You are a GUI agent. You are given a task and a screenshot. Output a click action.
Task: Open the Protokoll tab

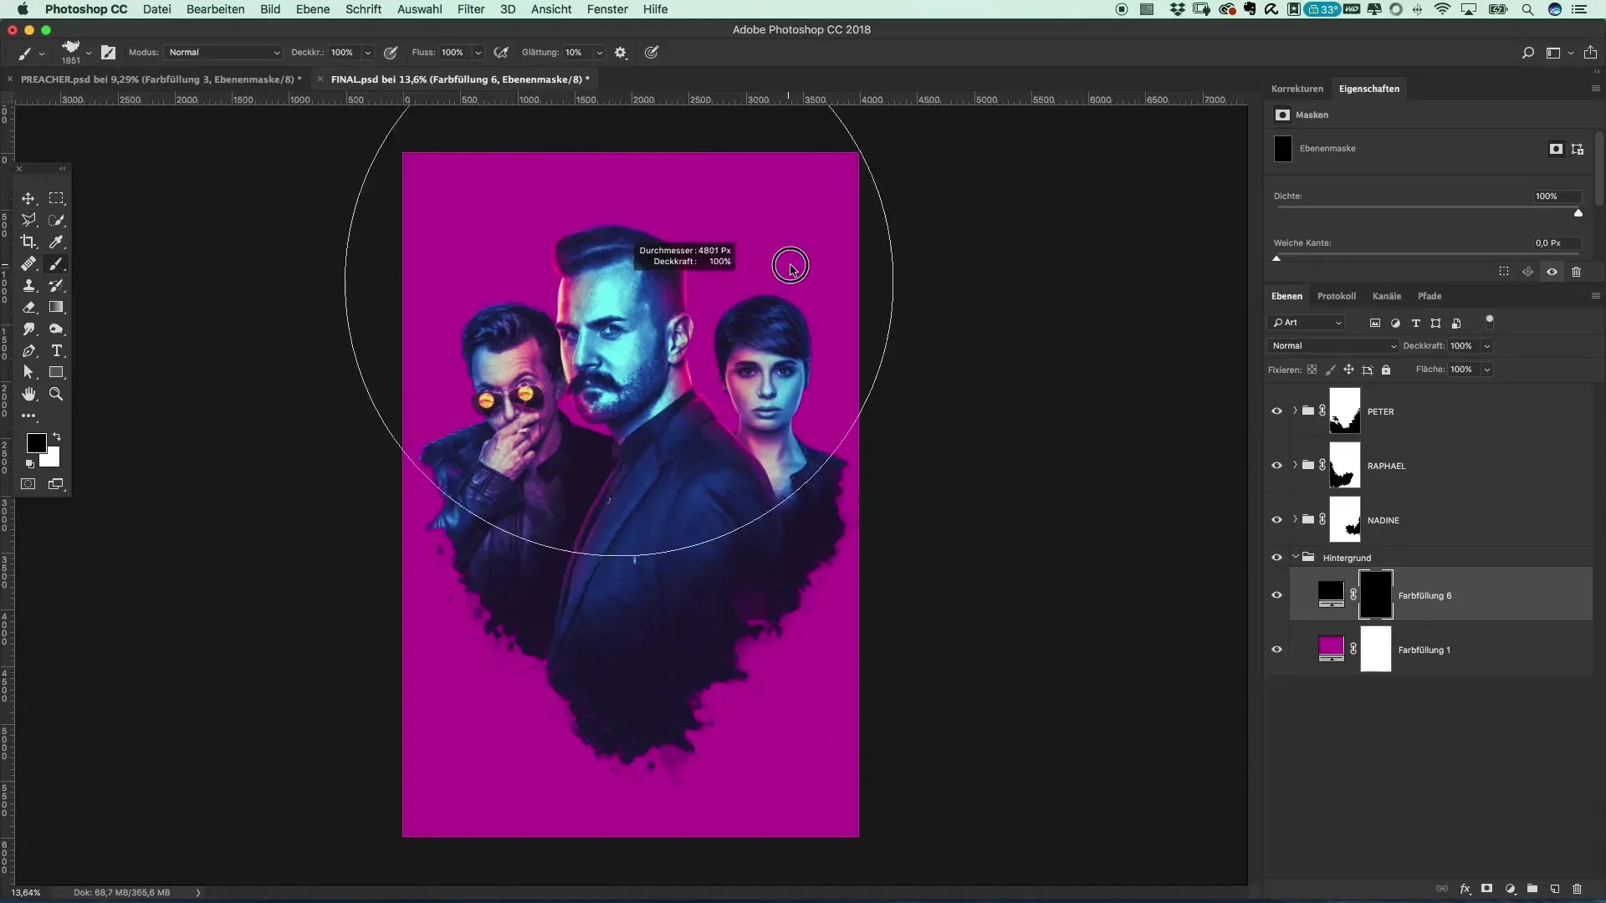pos(1336,296)
